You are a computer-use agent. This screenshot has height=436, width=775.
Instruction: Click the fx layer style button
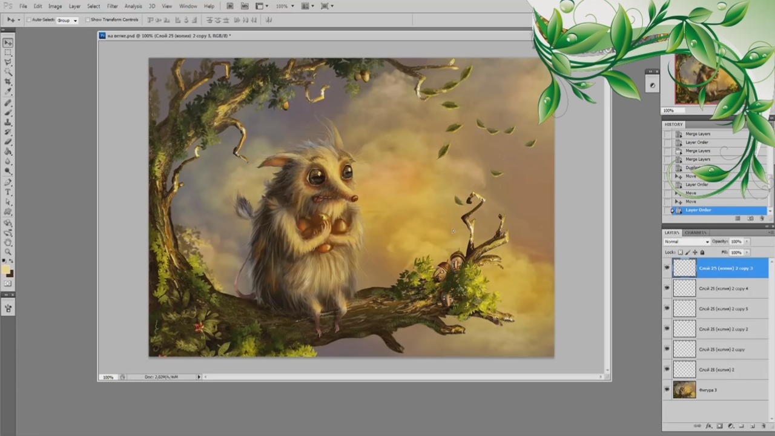[x=709, y=426]
